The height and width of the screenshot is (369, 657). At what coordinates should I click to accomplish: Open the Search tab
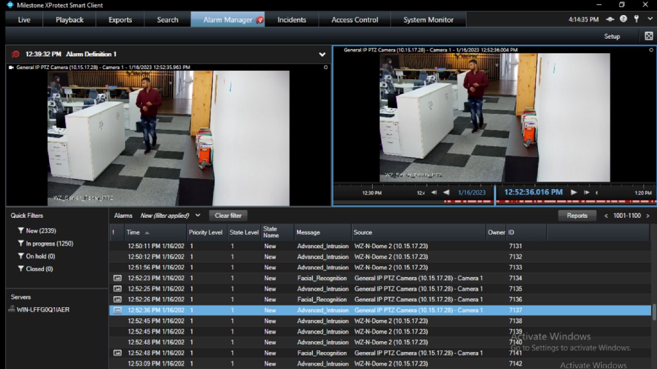(167, 20)
